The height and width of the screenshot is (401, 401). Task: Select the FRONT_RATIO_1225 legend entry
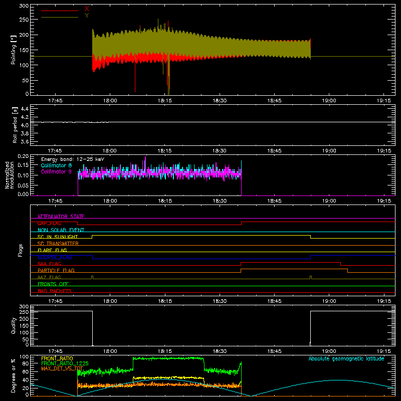[x=65, y=363]
